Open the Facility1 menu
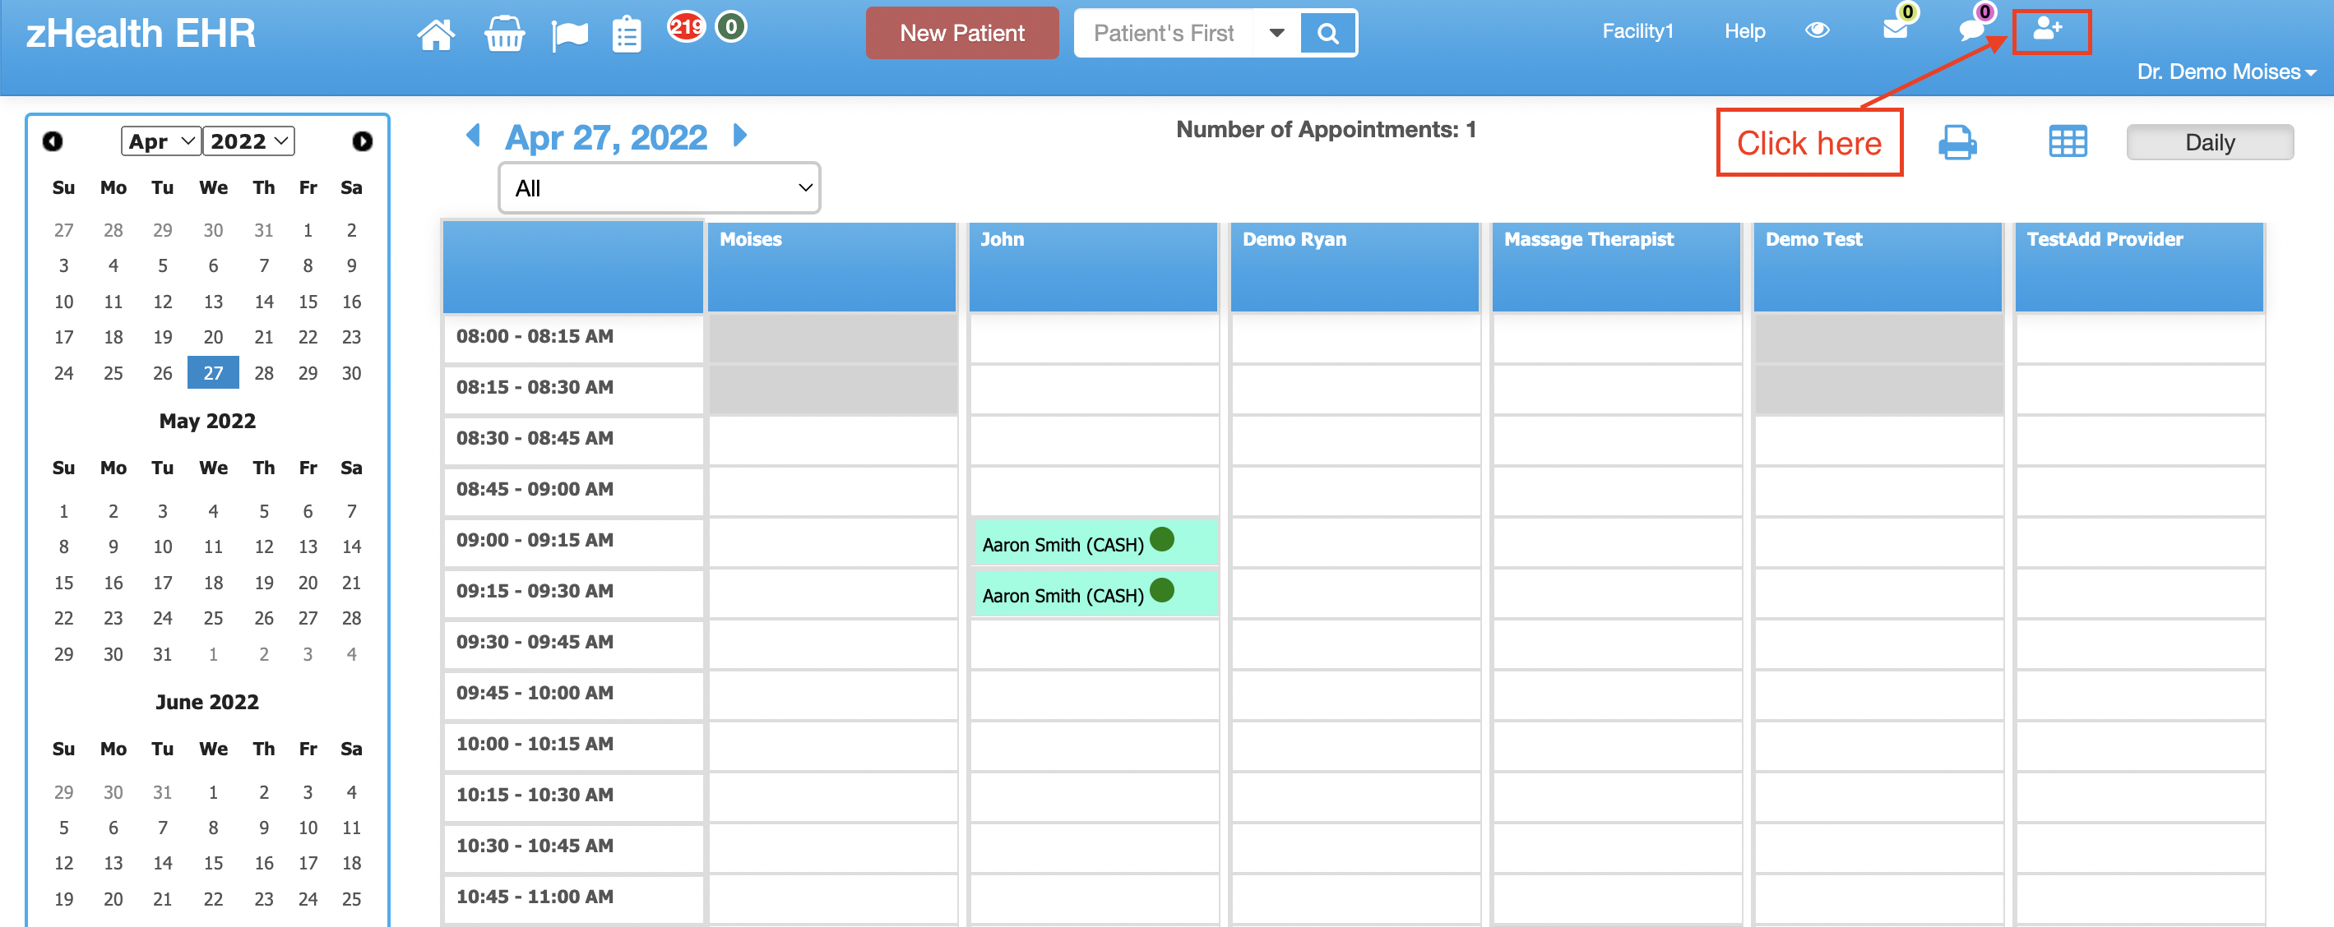The height and width of the screenshot is (927, 2334). tap(1637, 30)
